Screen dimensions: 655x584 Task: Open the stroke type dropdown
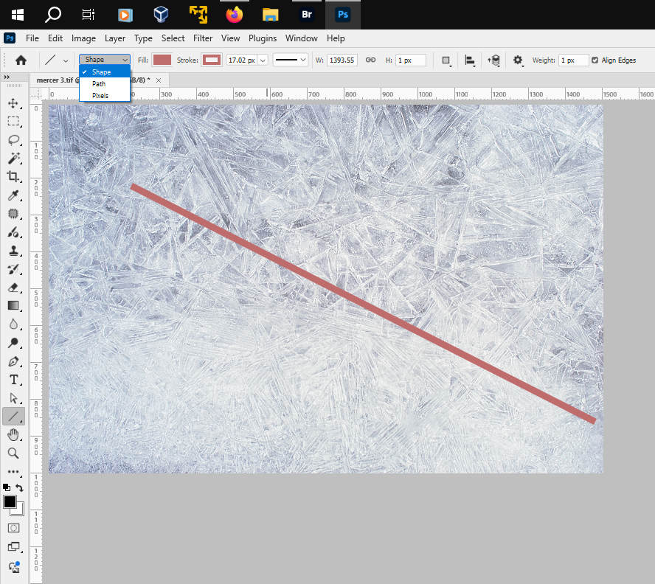[x=290, y=60]
